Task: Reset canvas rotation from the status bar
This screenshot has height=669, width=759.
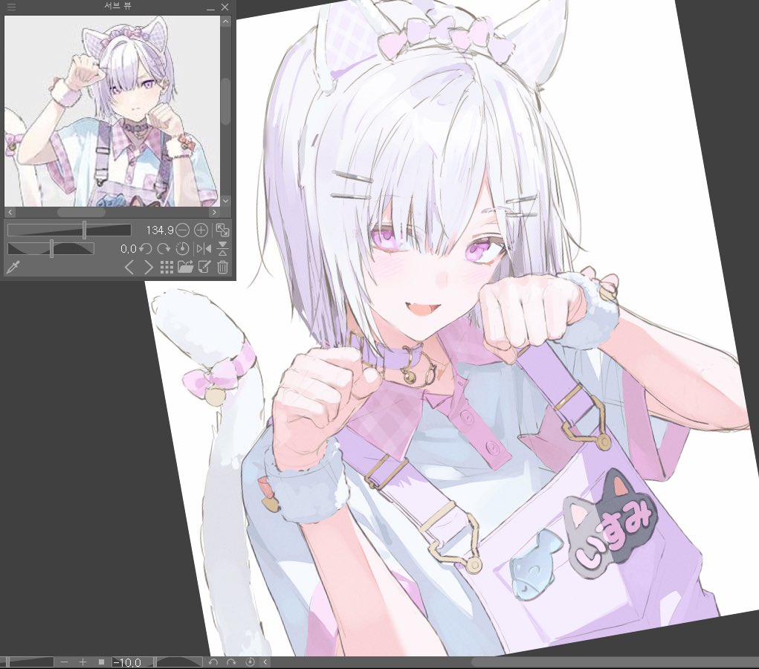Action: [250, 662]
